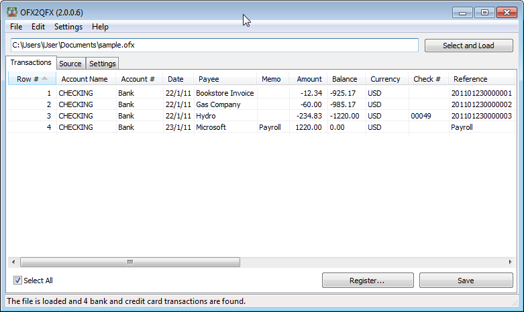The image size is (524, 312).
Task: Close the OFX2QFX window
Action: click(x=507, y=13)
